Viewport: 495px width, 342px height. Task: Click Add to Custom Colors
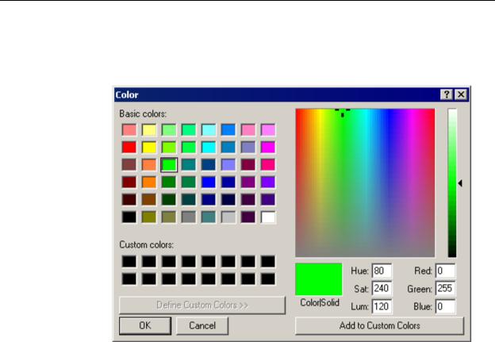pos(379,325)
